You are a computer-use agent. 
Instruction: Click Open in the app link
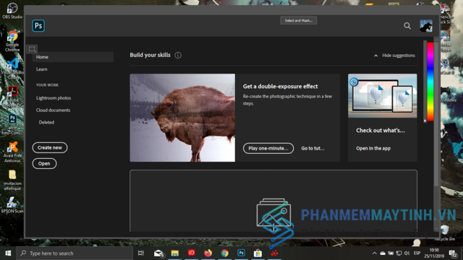[373, 148]
